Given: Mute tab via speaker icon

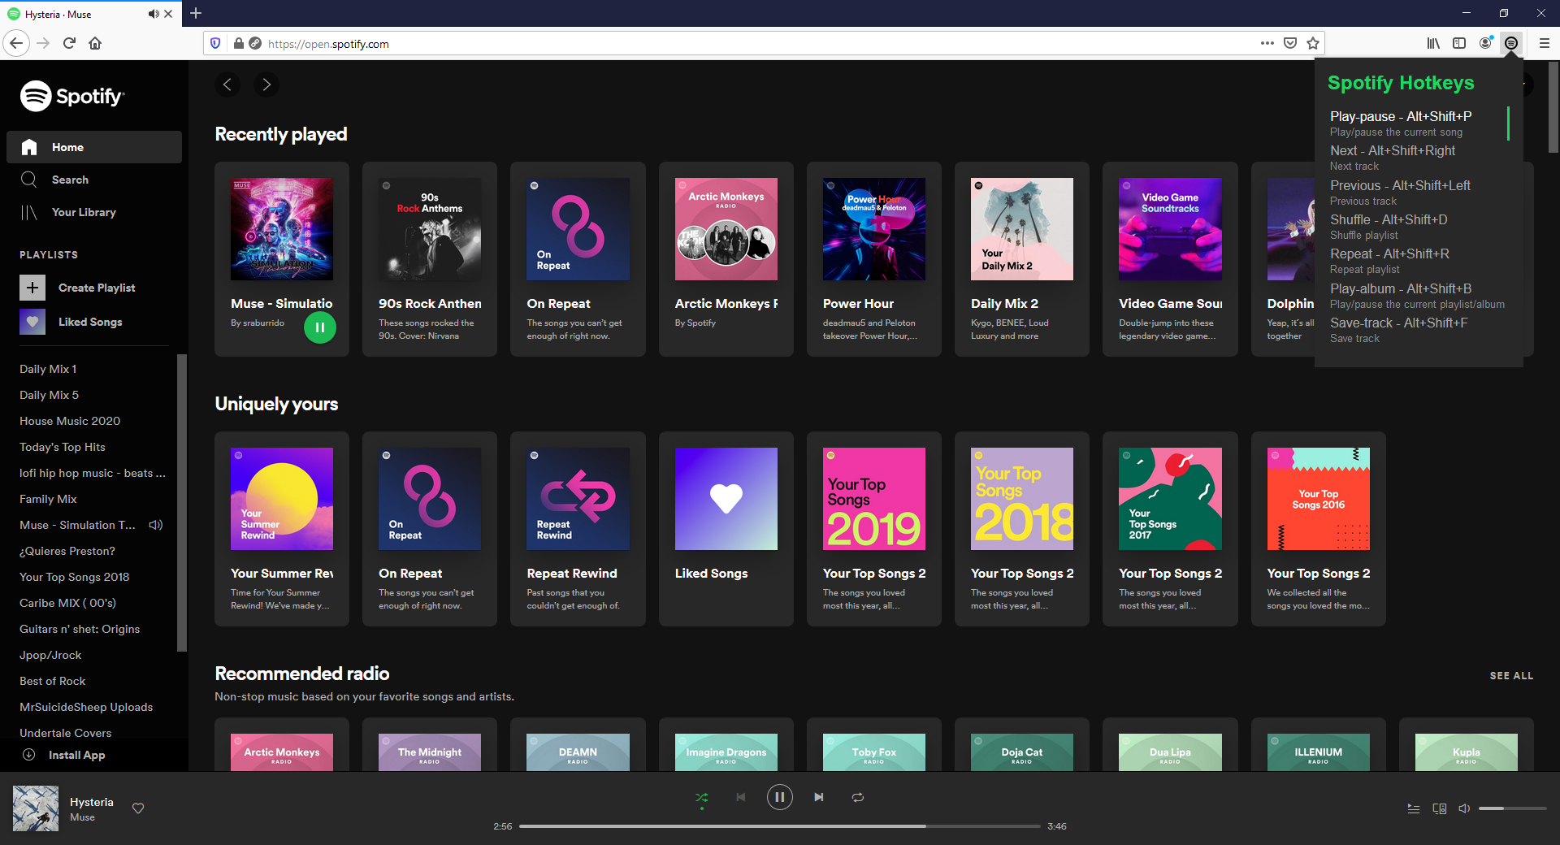Looking at the screenshot, I should [154, 14].
